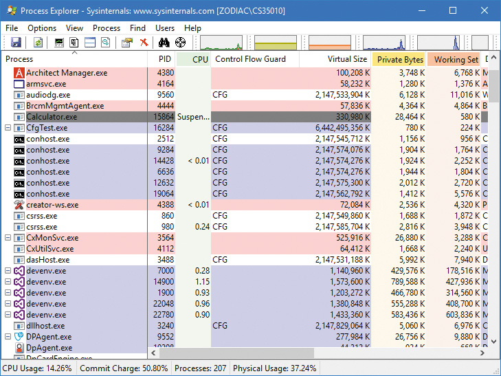This screenshot has width=501, height=376.
Task: Collapse the CxMonSvc.exe tree node
Action: 8,238
